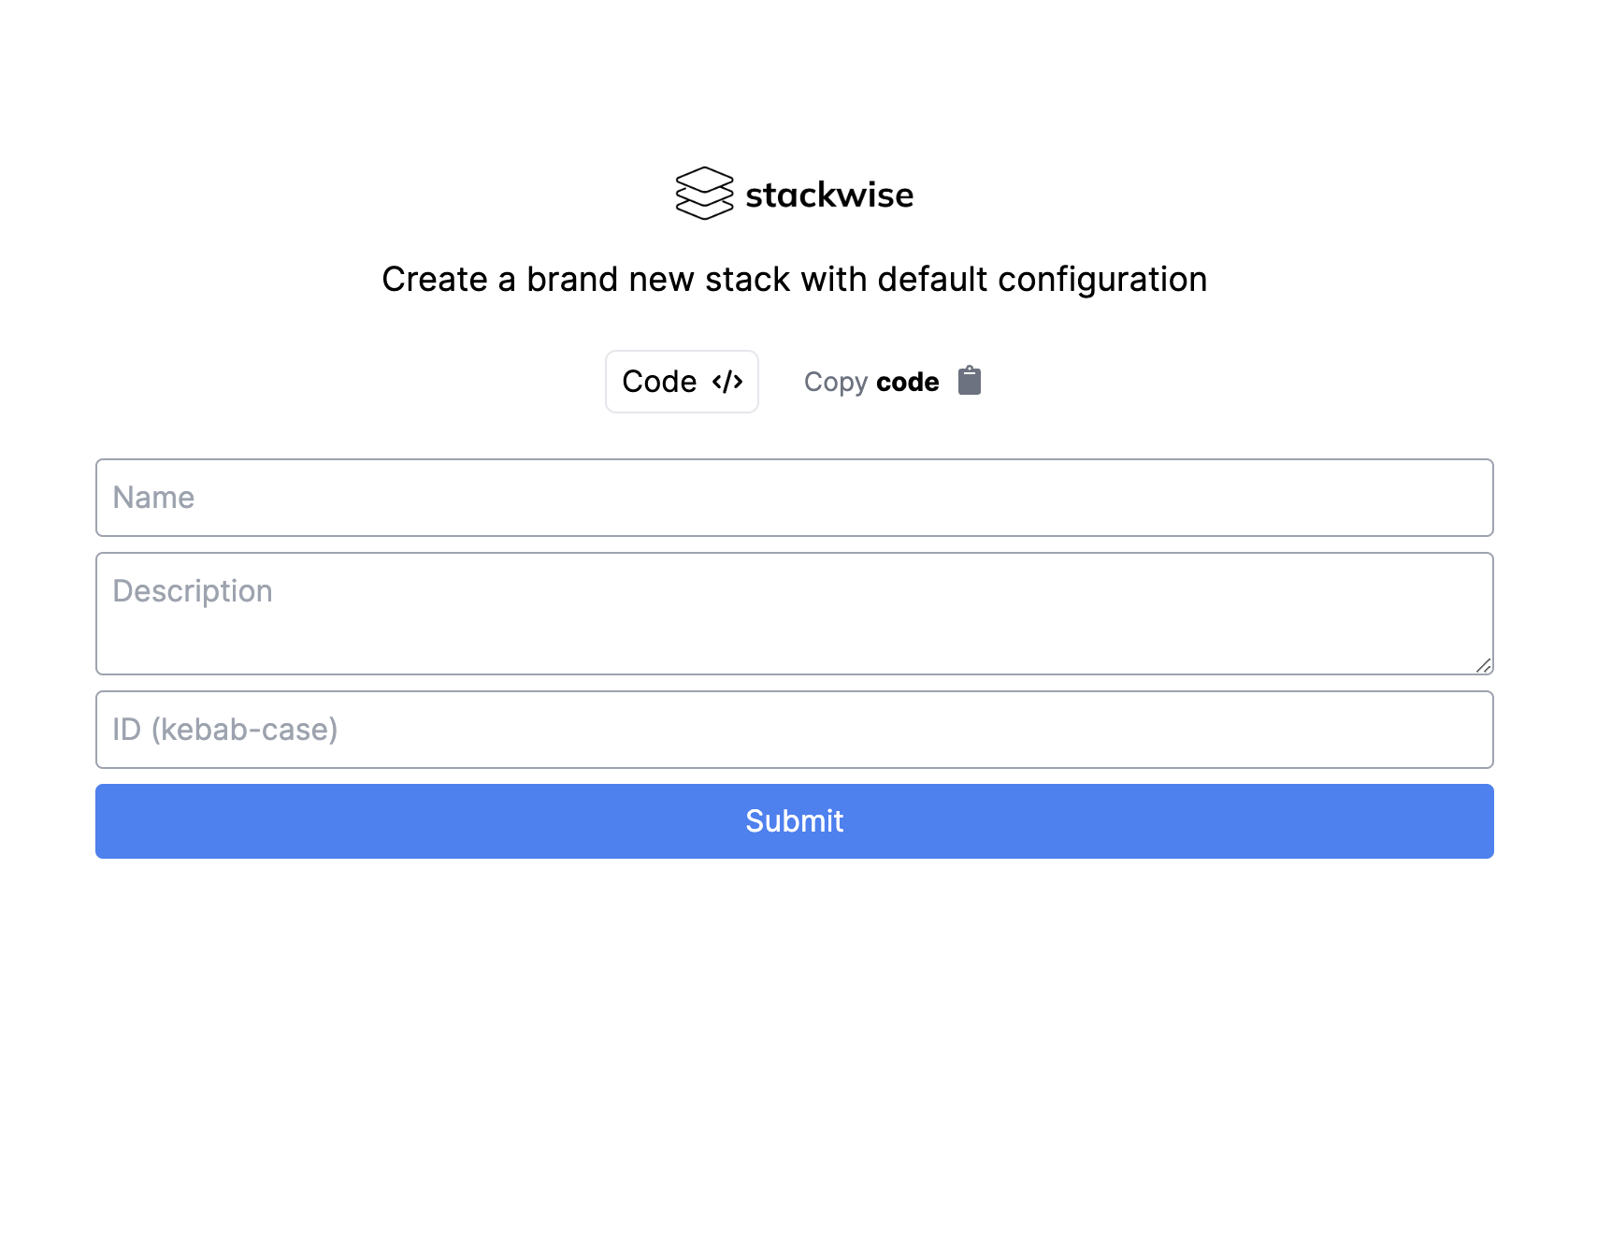
Task: Submit the new stack form
Action: (x=795, y=821)
